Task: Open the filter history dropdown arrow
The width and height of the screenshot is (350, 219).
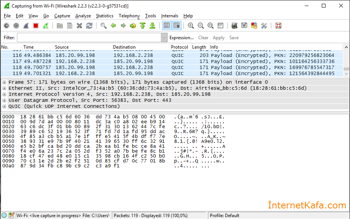Action: point(164,37)
